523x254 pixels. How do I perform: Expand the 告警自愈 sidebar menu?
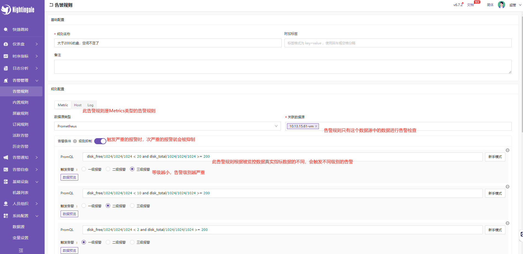[x=37, y=170]
